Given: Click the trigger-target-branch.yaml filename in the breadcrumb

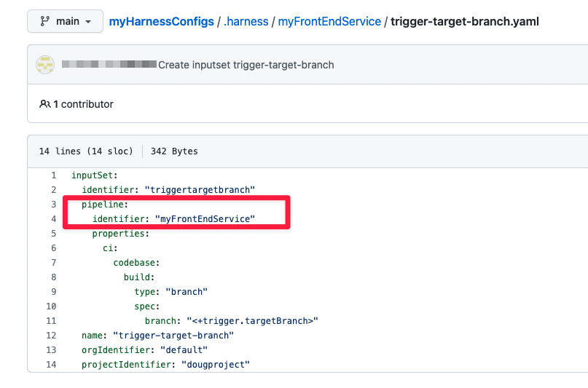Looking at the screenshot, I should coord(465,21).
